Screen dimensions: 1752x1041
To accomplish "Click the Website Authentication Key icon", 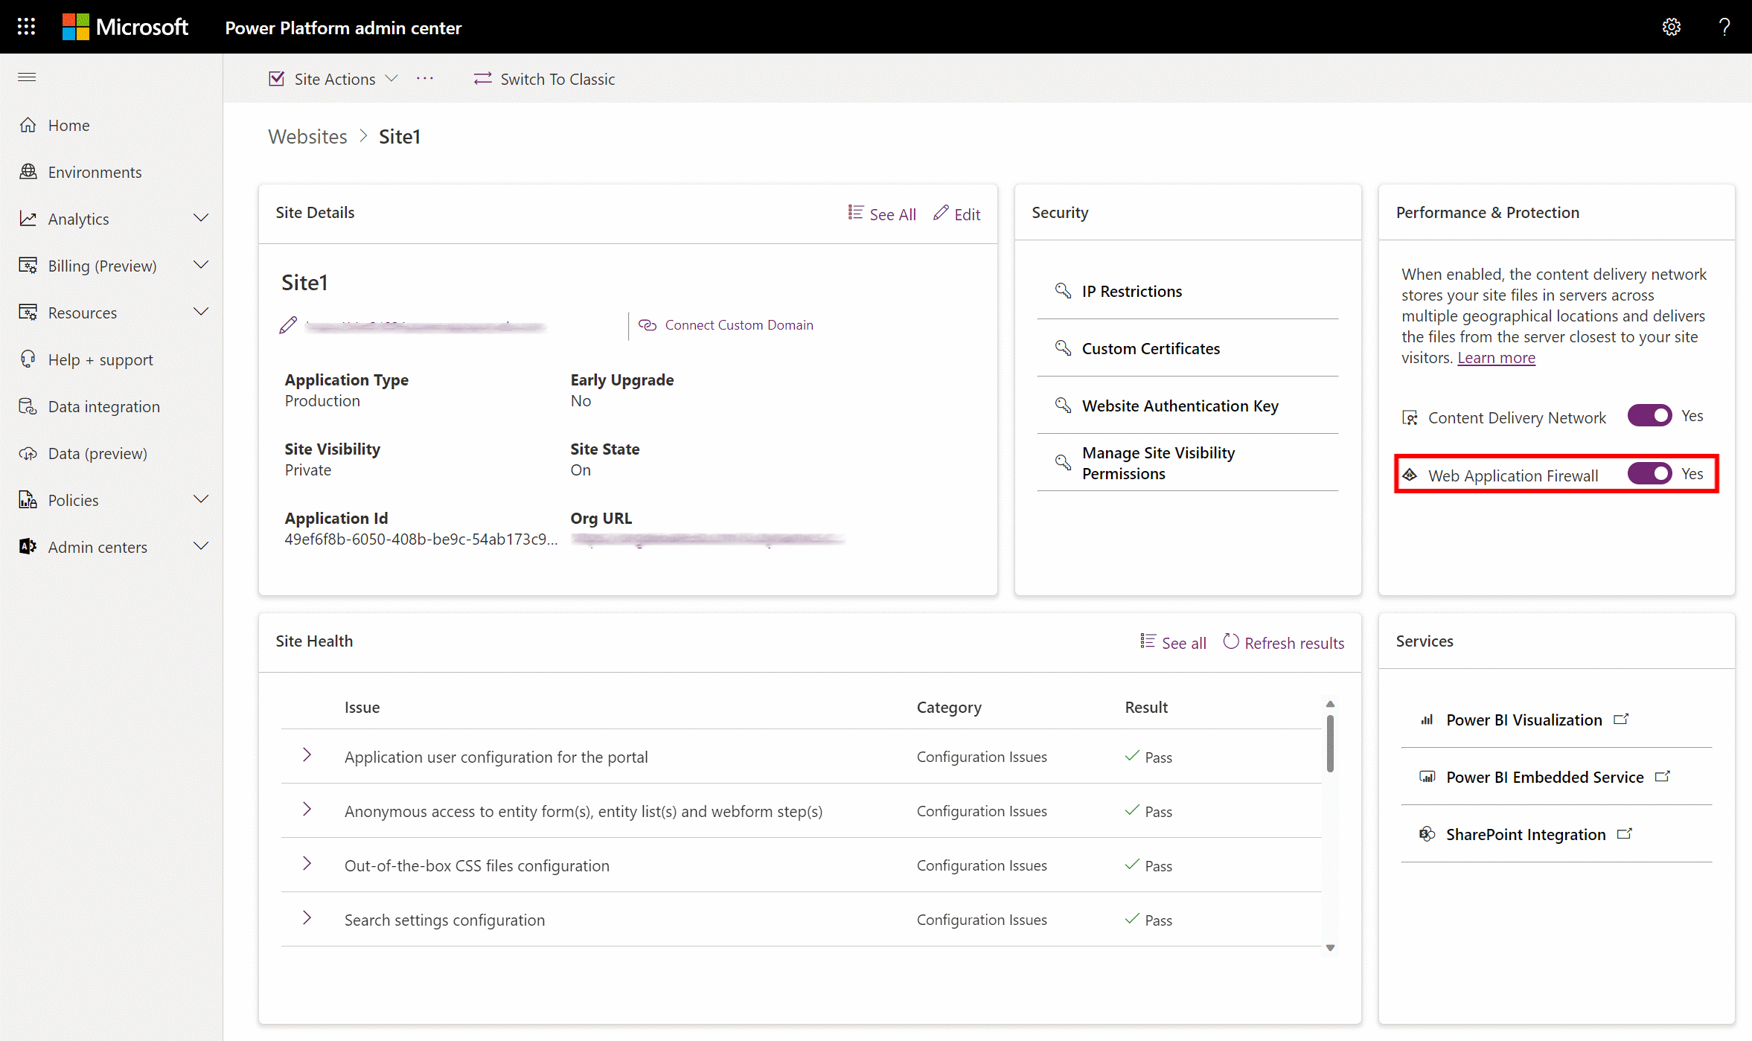I will pos(1063,404).
